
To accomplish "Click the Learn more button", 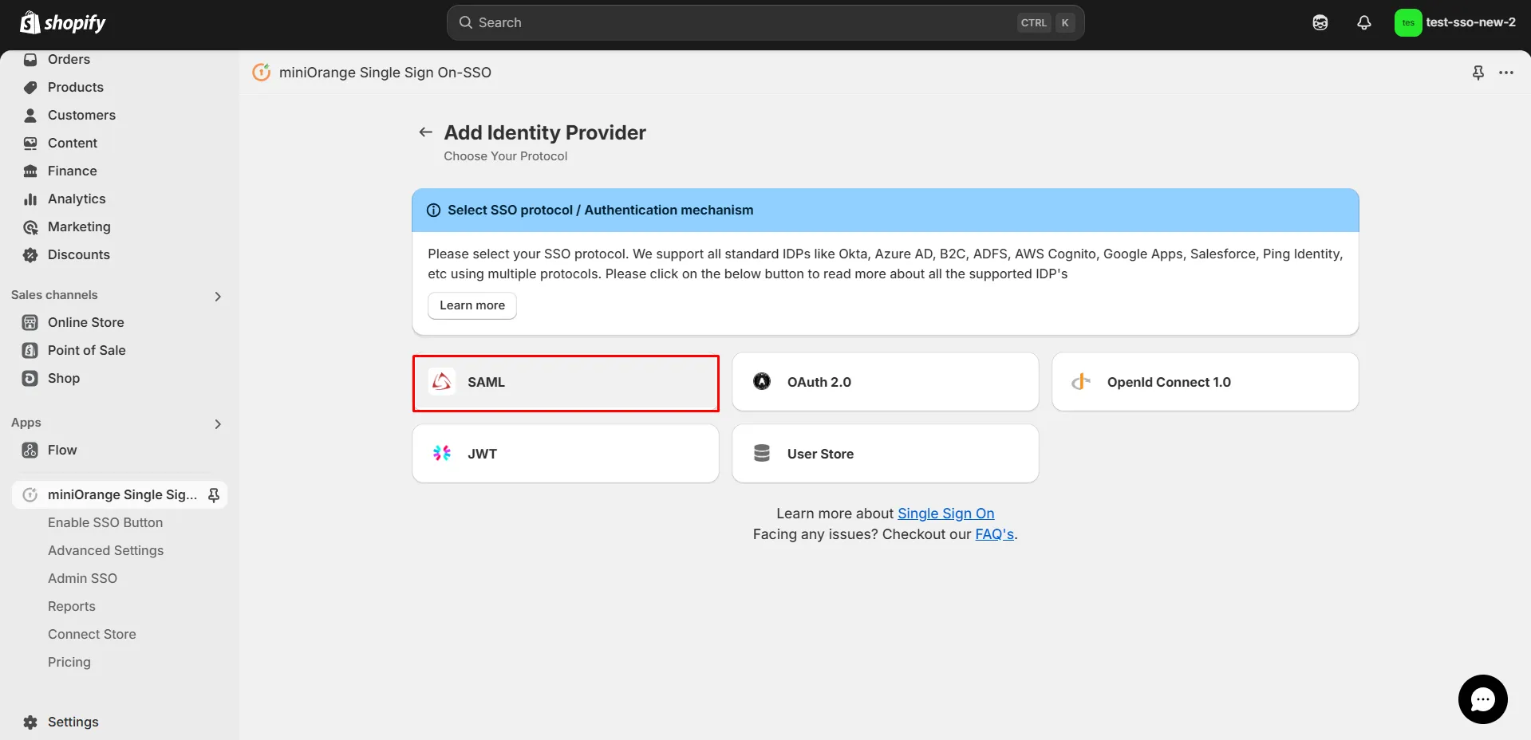I will click(472, 305).
